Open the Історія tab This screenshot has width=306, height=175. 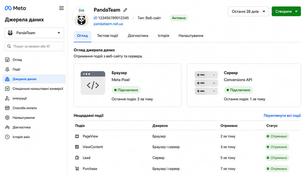tap(164, 36)
